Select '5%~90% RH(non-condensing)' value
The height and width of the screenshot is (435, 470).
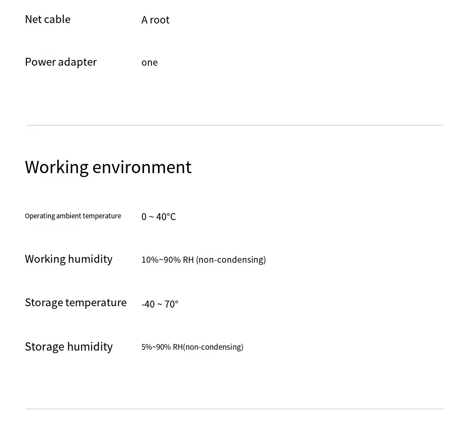point(192,347)
